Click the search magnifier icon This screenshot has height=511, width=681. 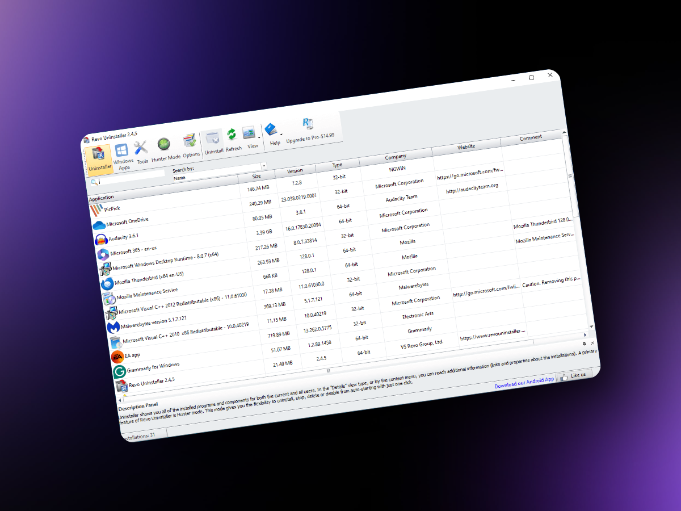94,182
